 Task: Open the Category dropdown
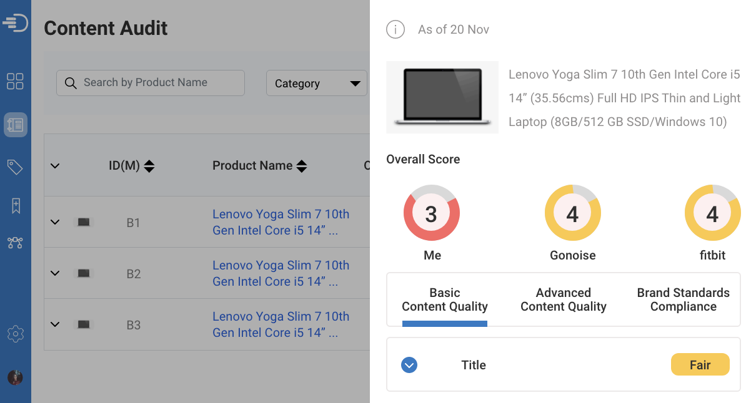pos(317,82)
